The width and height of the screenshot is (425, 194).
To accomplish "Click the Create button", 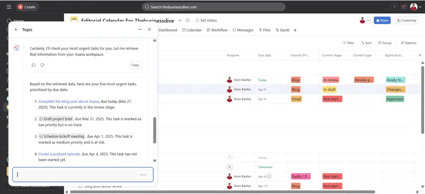I will tap(27, 7).
